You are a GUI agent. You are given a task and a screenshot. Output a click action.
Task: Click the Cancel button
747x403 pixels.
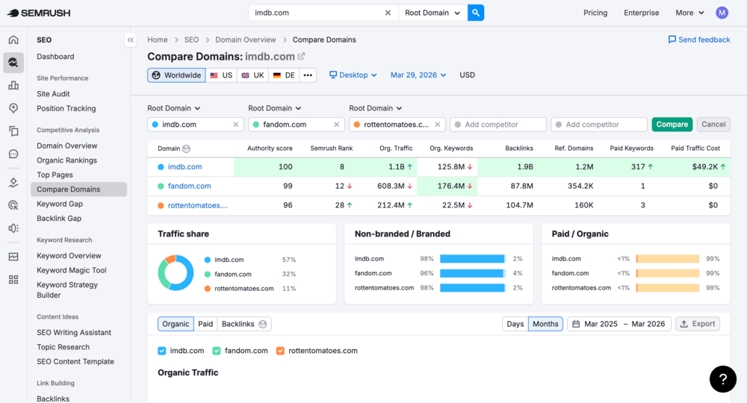(713, 125)
